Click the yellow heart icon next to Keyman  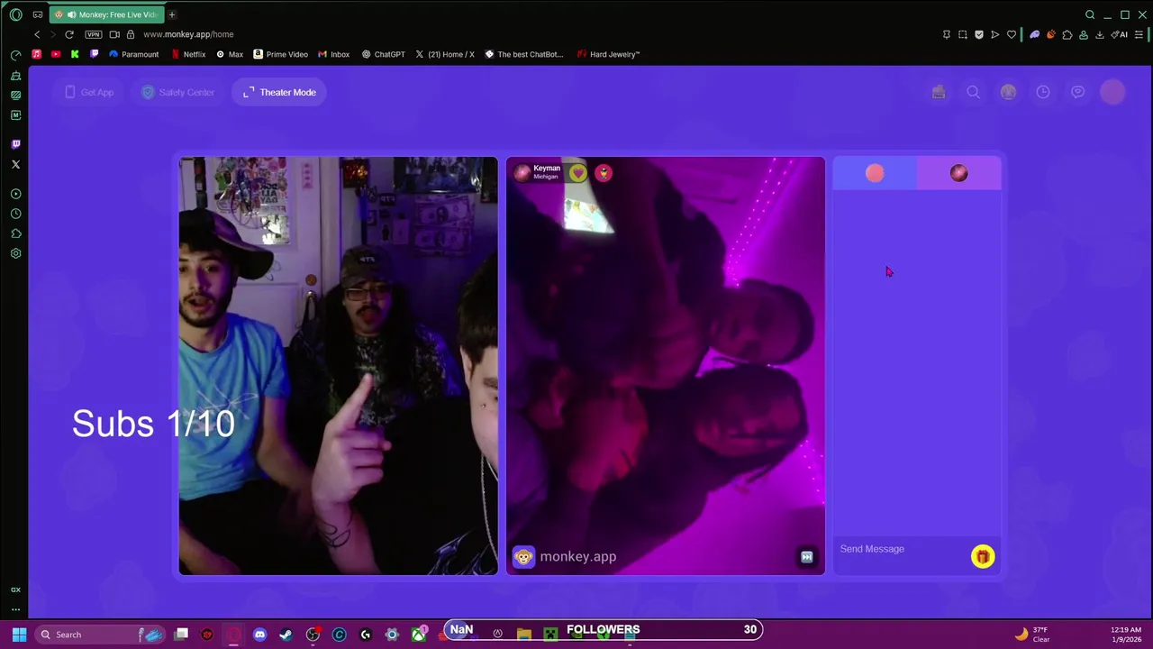point(578,172)
